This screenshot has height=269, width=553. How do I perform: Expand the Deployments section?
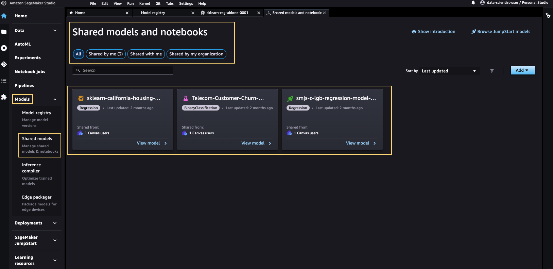pyautogui.click(x=55, y=223)
